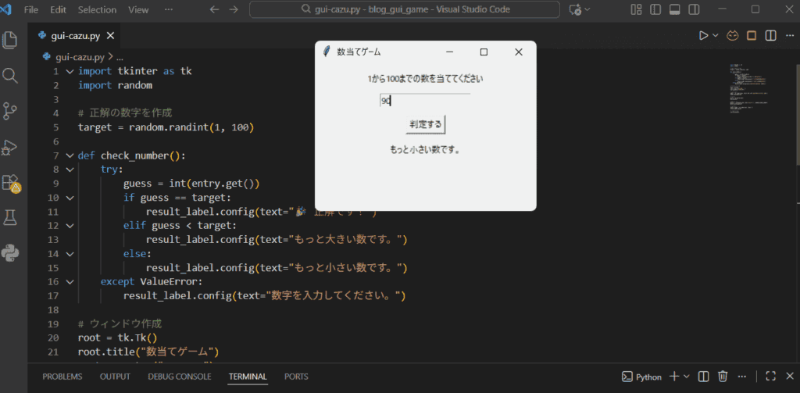Viewport: 800px width, 393px height.
Task: Open the Search view in sidebar
Action: coord(11,75)
